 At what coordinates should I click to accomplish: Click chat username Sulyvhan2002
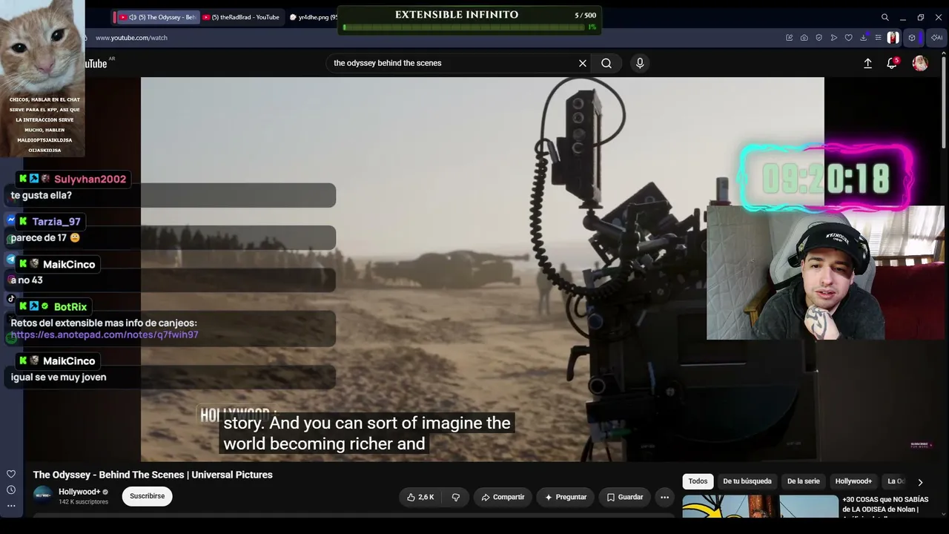point(90,179)
